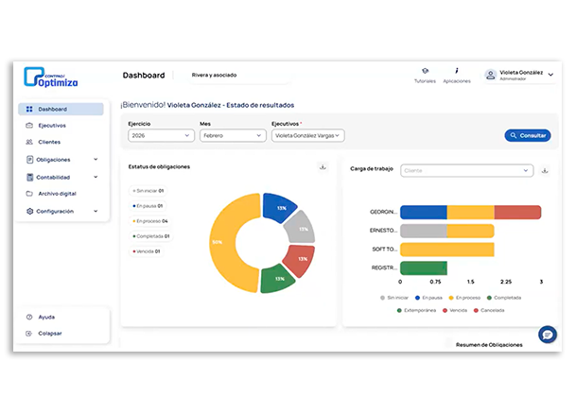Open the Violeta González account dropdown

click(x=519, y=75)
